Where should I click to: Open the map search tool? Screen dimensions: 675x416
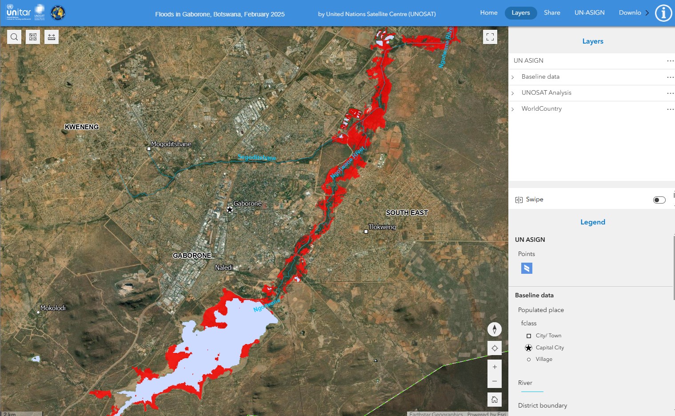tap(14, 37)
